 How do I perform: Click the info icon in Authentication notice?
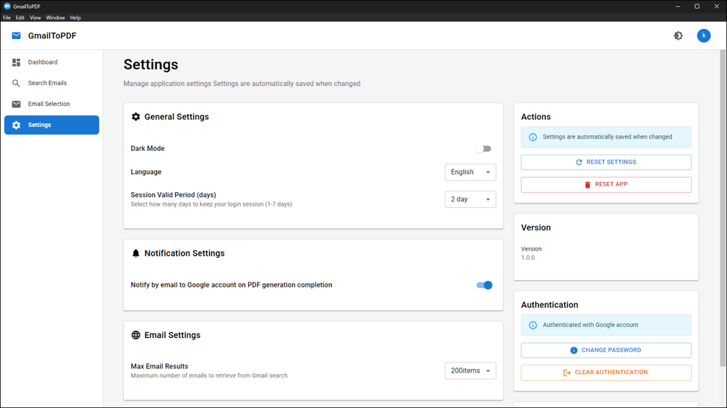[x=533, y=325]
